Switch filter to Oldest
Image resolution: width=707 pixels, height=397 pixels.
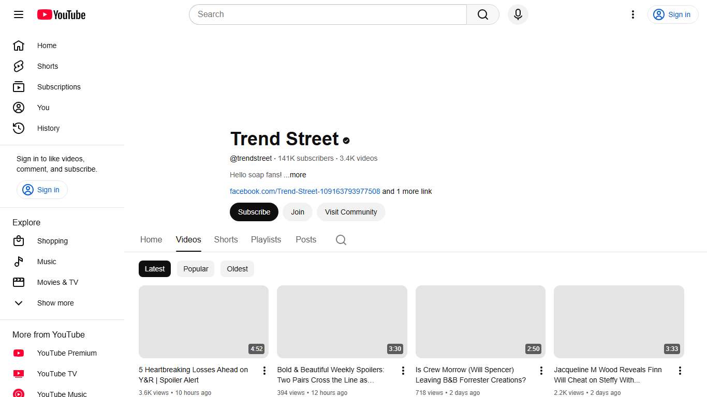coord(237,269)
